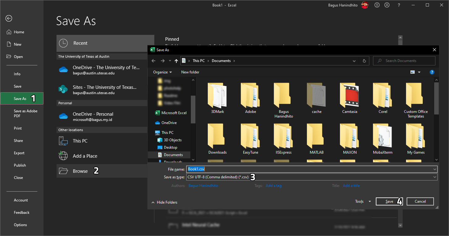Select the 3DMark folder
449x236 pixels.
pos(218,98)
